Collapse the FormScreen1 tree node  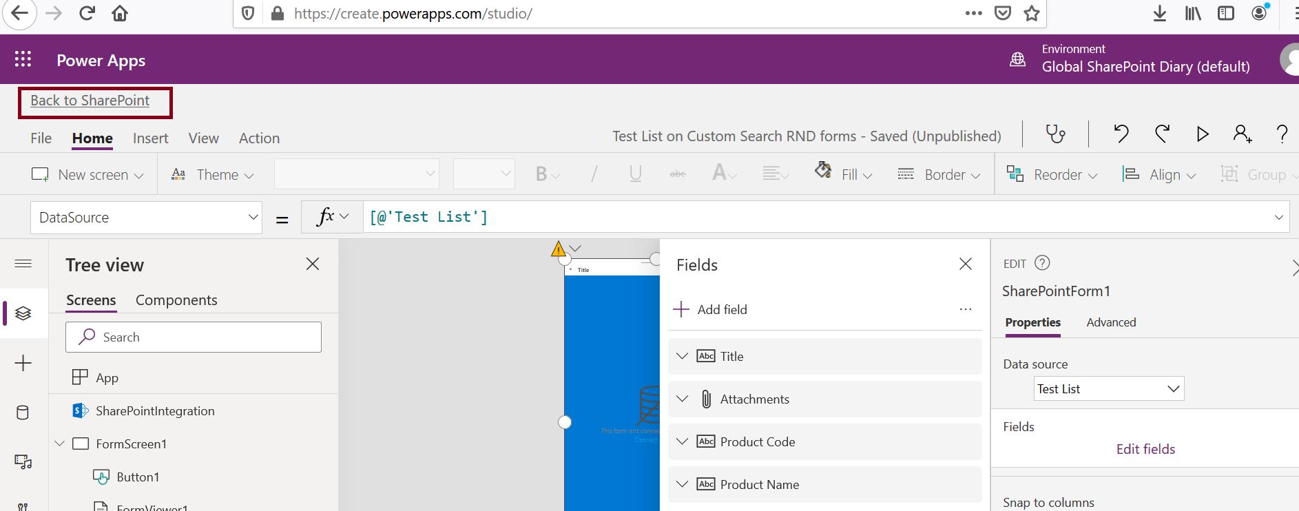60,444
